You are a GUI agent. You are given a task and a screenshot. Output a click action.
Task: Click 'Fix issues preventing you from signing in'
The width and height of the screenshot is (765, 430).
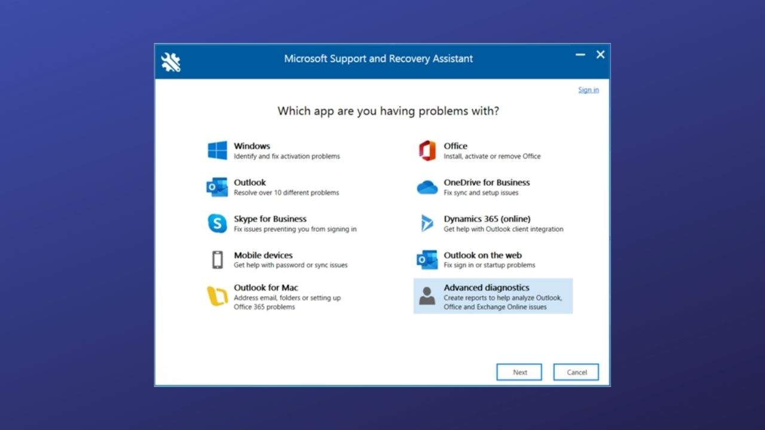point(295,229)
